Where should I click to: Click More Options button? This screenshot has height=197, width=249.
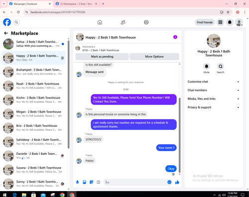[154, 57]
